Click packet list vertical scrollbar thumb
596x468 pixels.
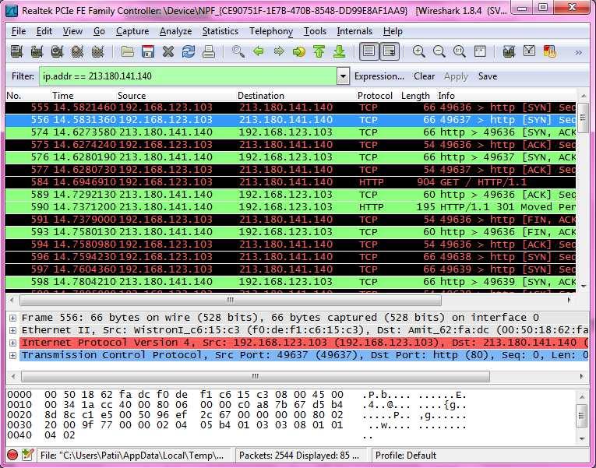582,118
